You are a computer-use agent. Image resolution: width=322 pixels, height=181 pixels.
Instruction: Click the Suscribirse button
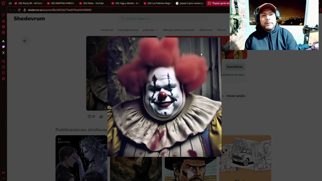click(x=234, y=67)
